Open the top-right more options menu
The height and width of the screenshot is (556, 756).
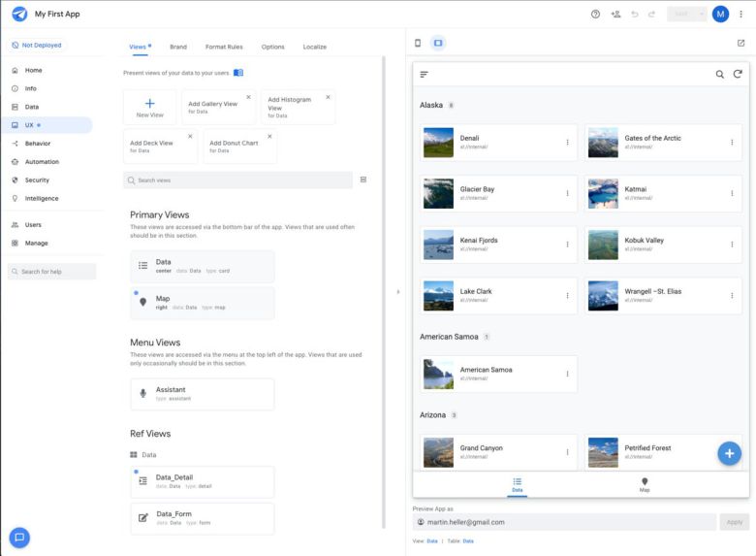[741, 14]
